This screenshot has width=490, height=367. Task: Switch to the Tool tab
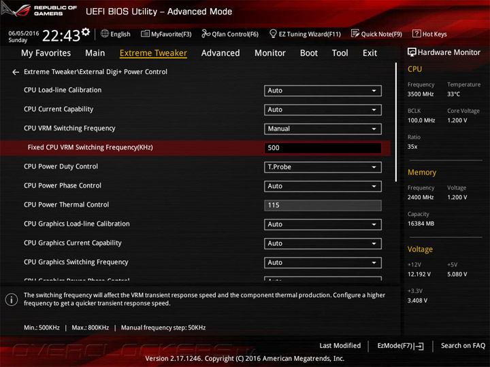(340, 53)
